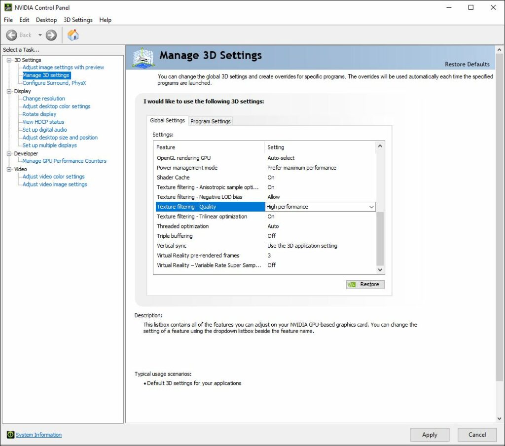Open Adjust desktop size and position
Image resolution: width=505 pixels, height=446 pixels.
[60, 137]
